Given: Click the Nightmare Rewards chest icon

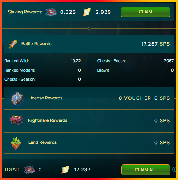Looking at the screenshot, I should pyautogui.click(x=16, y=120).
